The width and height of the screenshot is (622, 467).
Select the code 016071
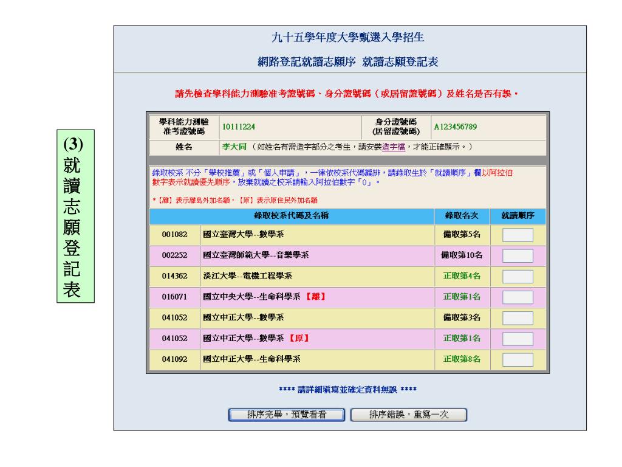tap(174, 297)
